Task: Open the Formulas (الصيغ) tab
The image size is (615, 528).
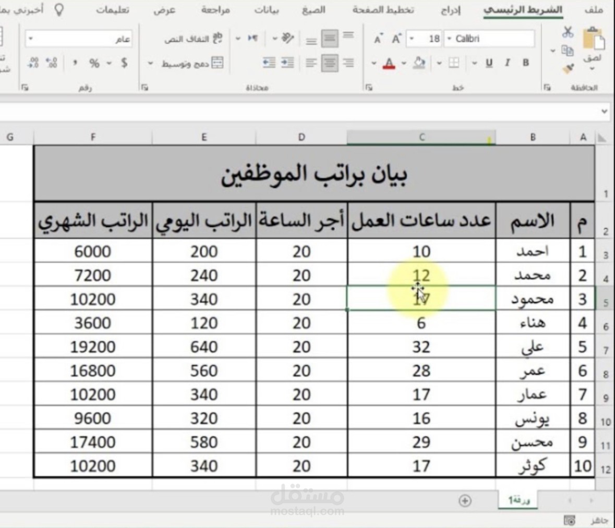Action: click(x=313, y=10)
